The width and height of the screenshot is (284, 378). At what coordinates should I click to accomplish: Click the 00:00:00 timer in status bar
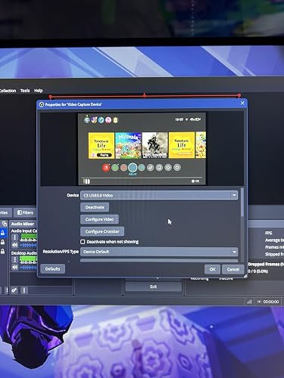[271, 302]
